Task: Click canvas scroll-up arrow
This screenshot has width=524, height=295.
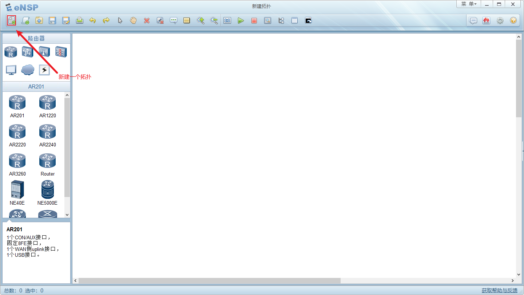Action: click(x=519, y=37)
